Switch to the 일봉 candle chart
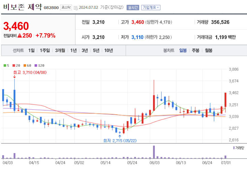Viewport: 247px width, 171px height. (183, 50)
